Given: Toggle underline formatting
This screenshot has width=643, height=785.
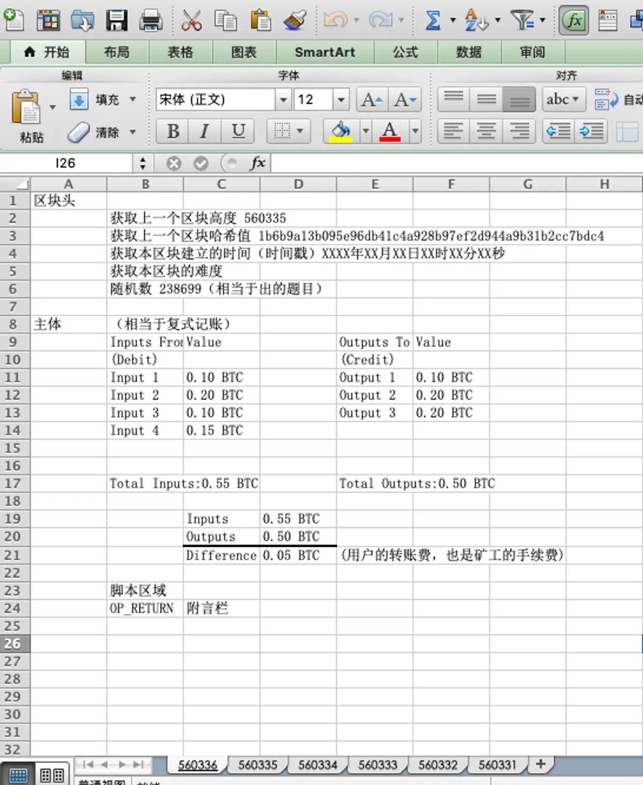Looking at the screenshot, I should pyautogui.click(x=237, y=131).
